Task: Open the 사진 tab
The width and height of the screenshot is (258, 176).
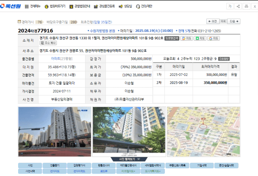Action: click(x=30, y=166)
